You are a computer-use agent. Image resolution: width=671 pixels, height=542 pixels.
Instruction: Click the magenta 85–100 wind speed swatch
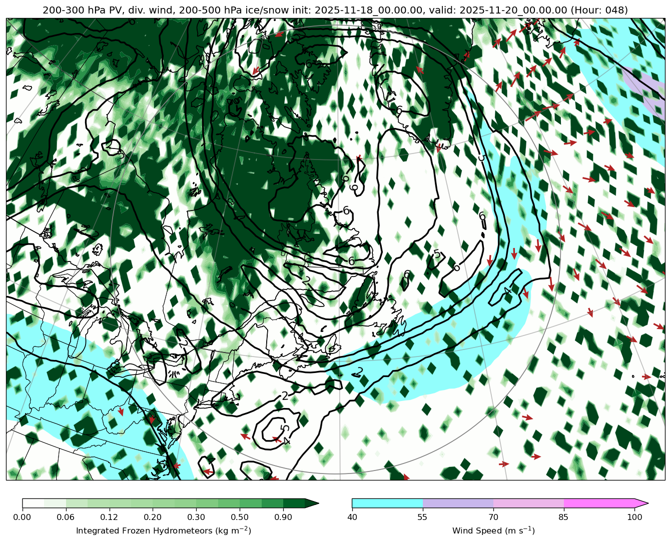coord(599,503)
